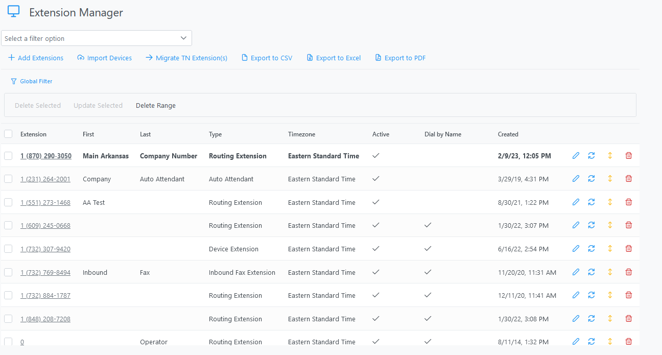Sort by the Type column header

click(x=215, y=134)
